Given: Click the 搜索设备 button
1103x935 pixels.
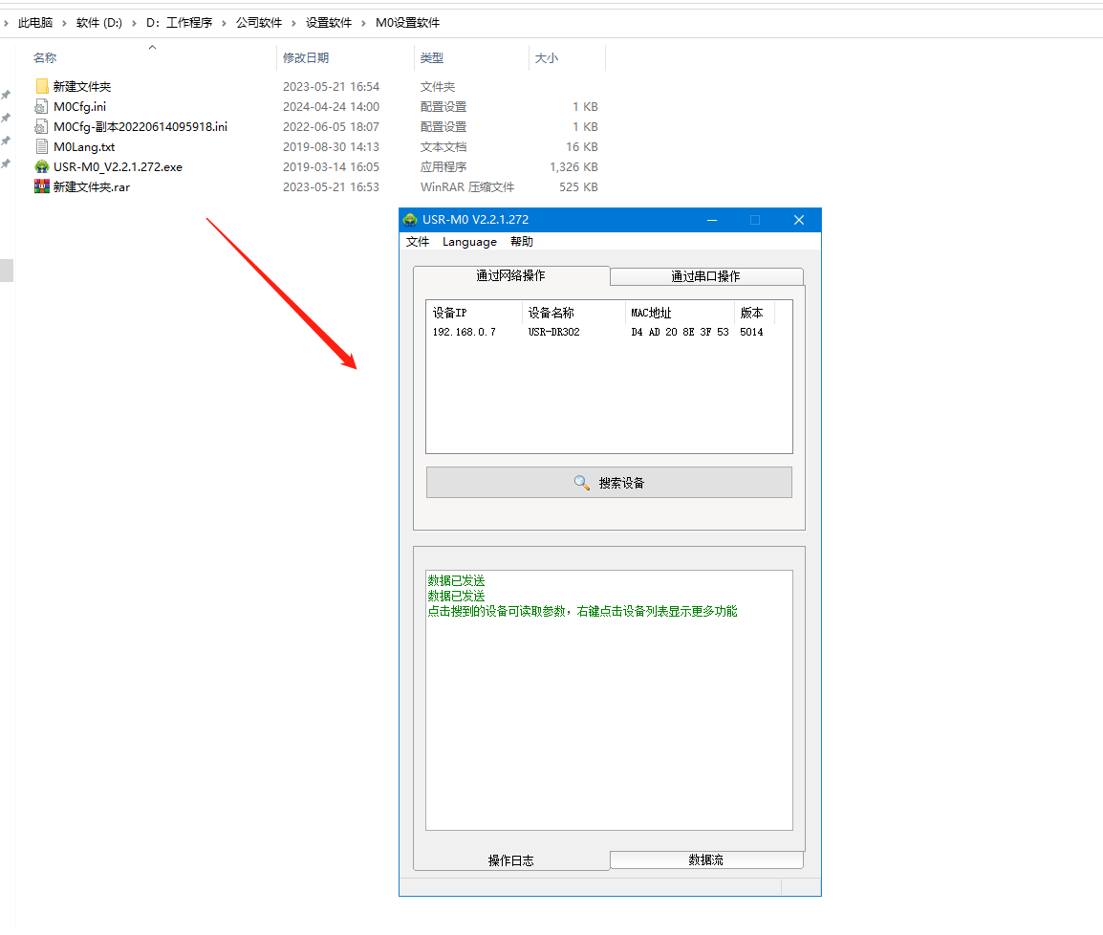Looking at the screenshot, I should 609,483.
